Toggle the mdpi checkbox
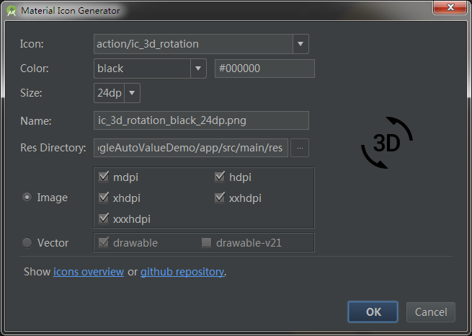 (103, 177)
